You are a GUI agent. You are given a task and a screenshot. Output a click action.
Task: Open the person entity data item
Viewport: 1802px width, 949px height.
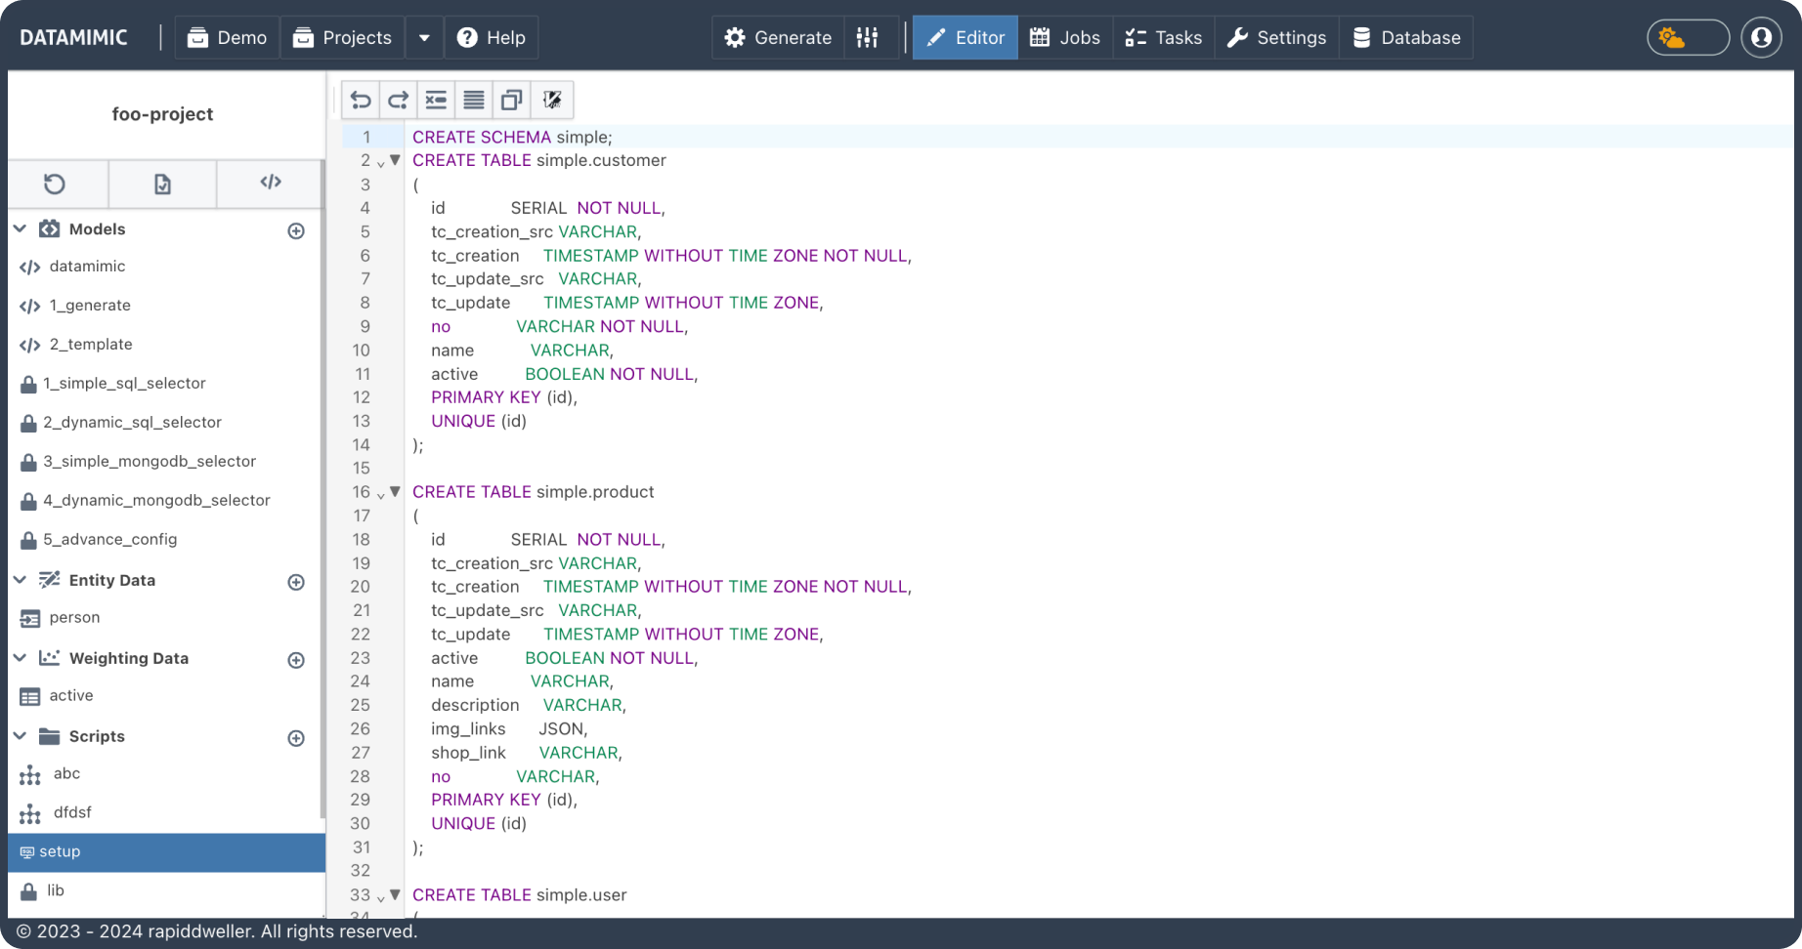point(74,618)
